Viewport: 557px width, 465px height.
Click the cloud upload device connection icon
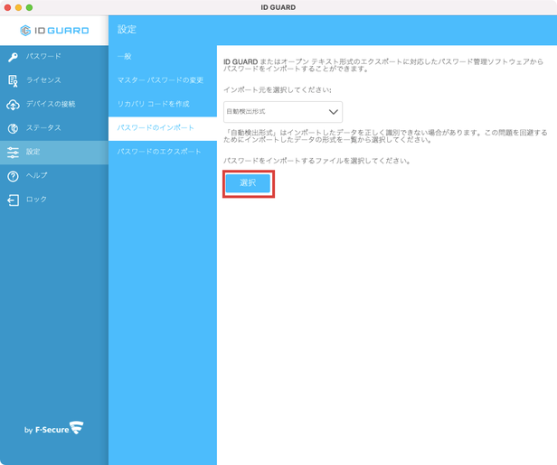pos(14,105)
